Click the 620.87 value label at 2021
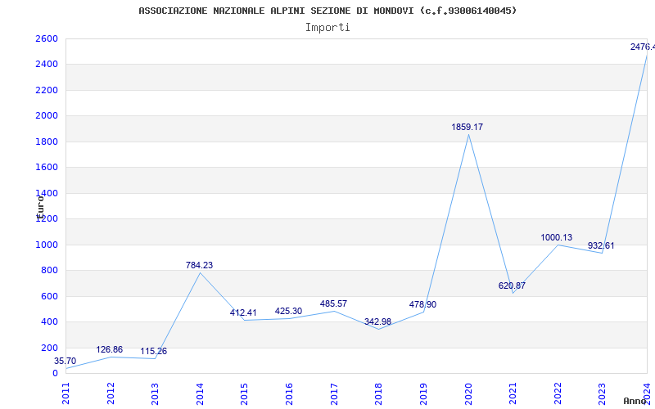 click(x=512, y=286)
